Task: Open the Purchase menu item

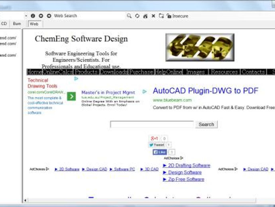Action: point(141,72)
